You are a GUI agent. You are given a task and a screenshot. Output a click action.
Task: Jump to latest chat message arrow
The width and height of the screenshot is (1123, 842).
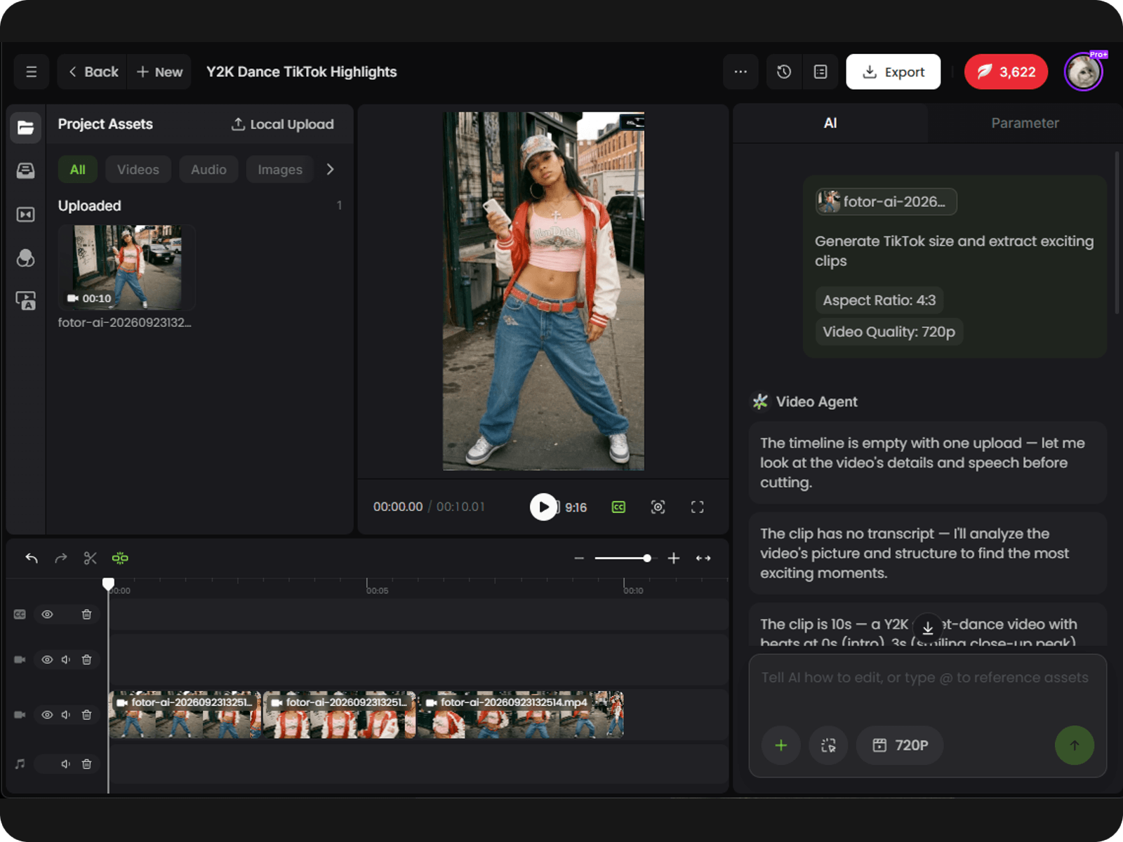click(927, 627)
